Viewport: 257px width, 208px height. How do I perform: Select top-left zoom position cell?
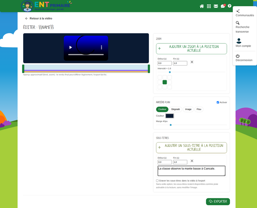[x=160, y=77]
